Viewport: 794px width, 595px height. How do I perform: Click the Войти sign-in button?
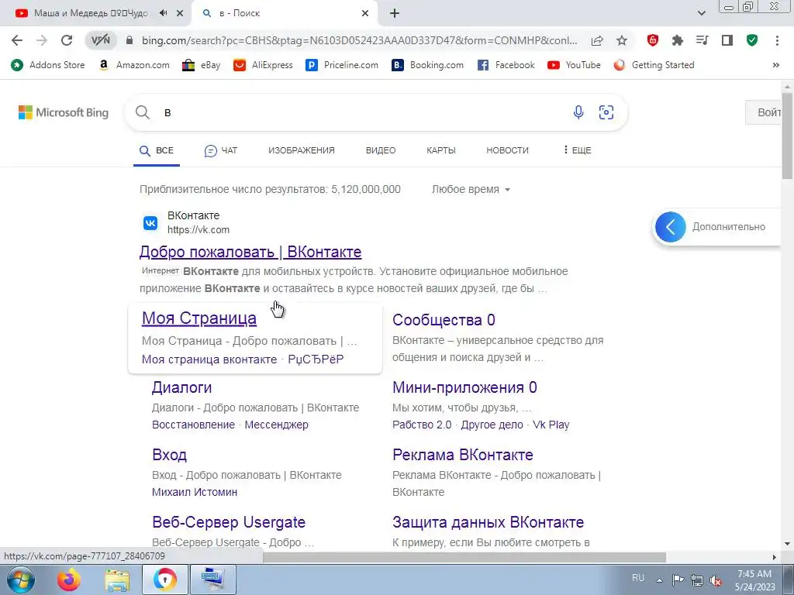[x=763, y=112]
